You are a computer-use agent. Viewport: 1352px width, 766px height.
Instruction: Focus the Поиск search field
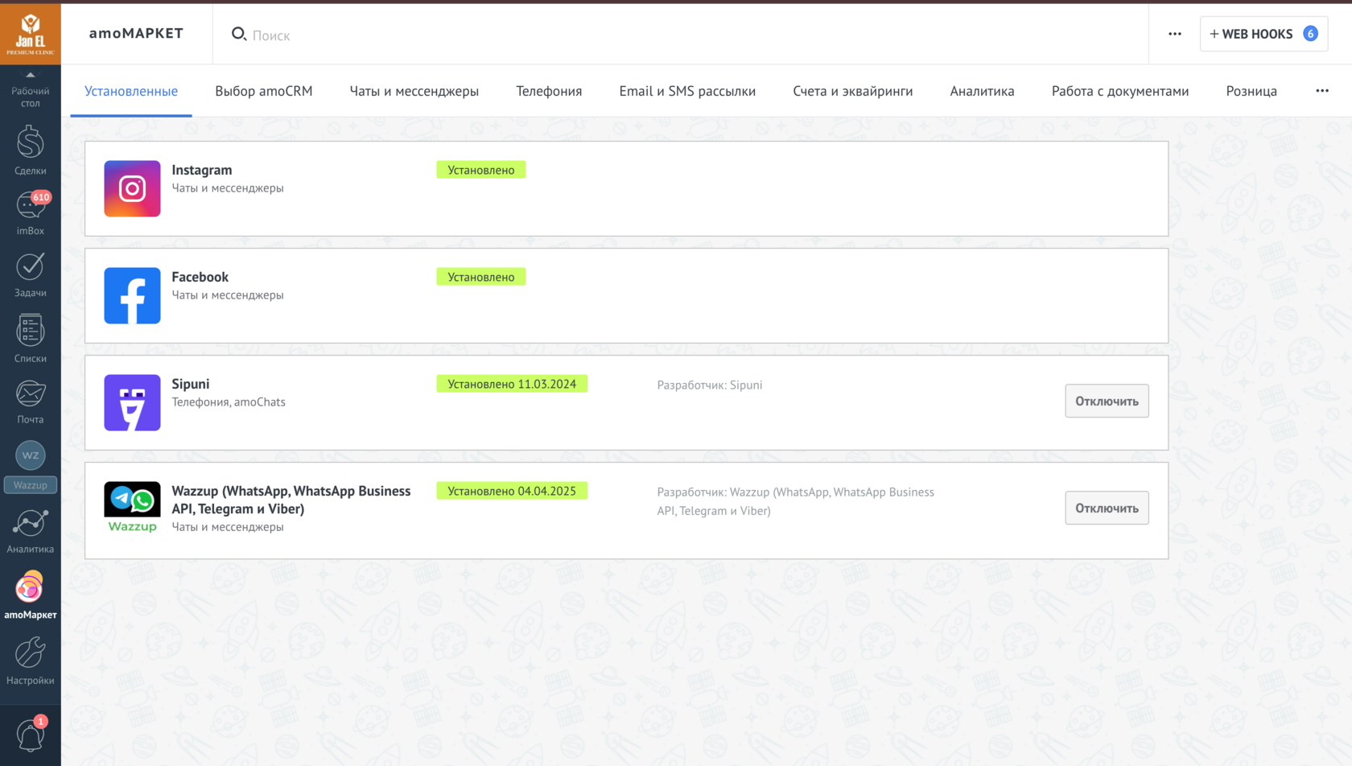(x=680, y=35)
